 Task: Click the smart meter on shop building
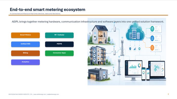click(104, 76)
